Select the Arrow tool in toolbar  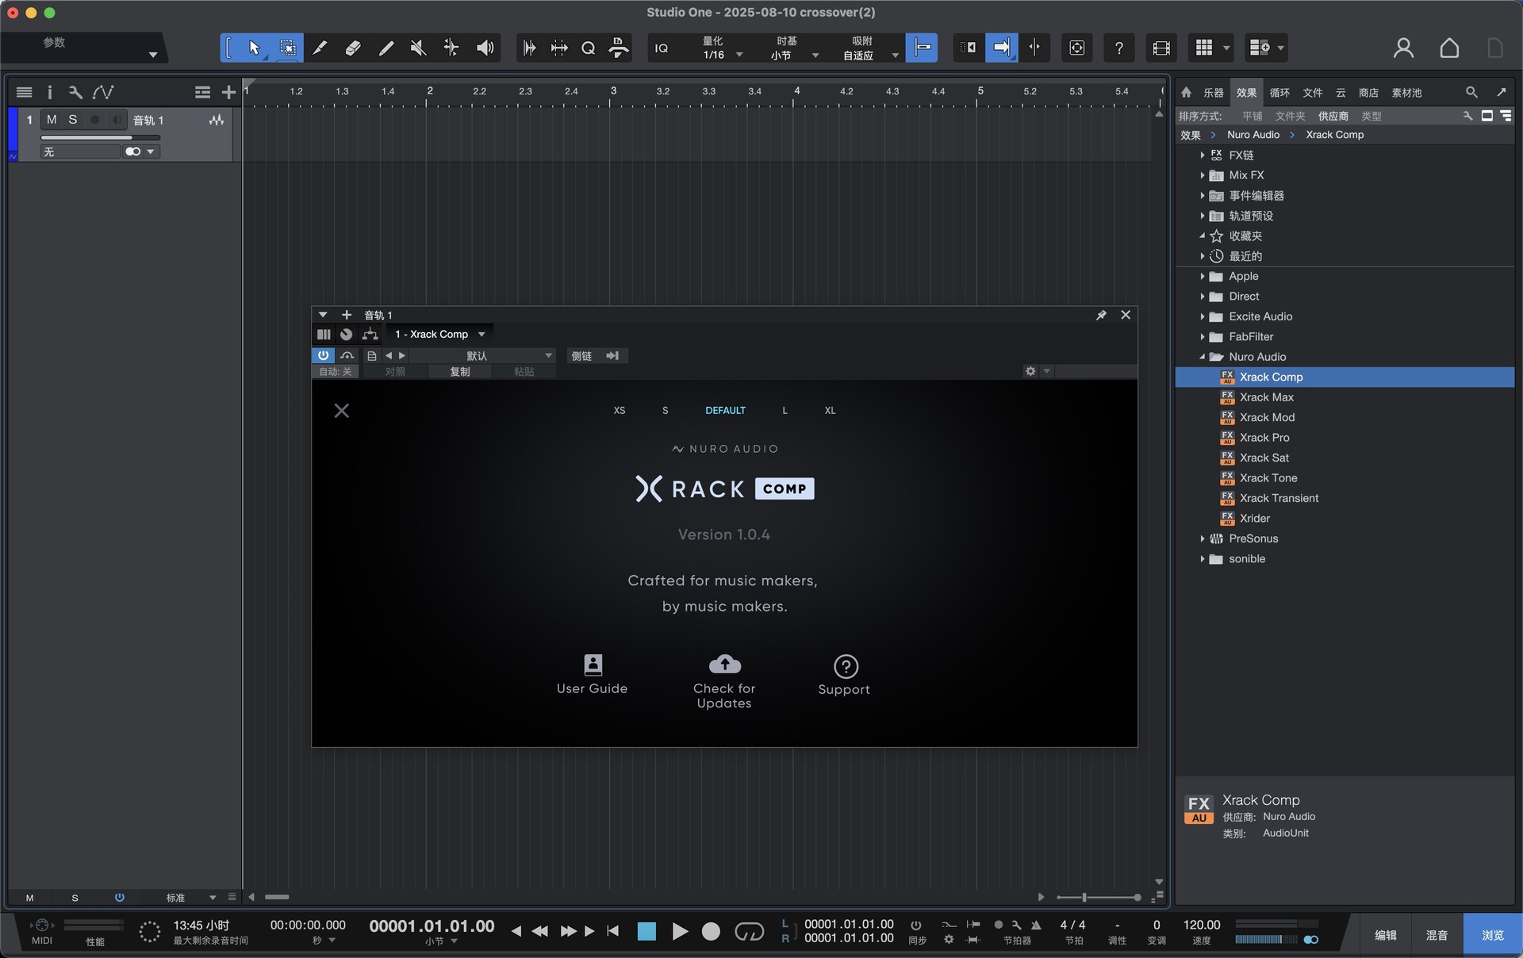click(x=254, y=48)
